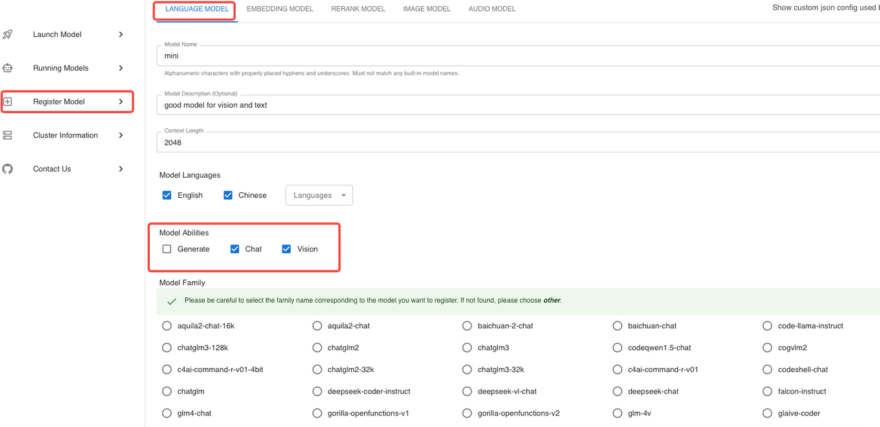Click the server icon beside Cluster Information
This screenshot has width=880, height=427.
pyautogui.click(x=8, y=135)
